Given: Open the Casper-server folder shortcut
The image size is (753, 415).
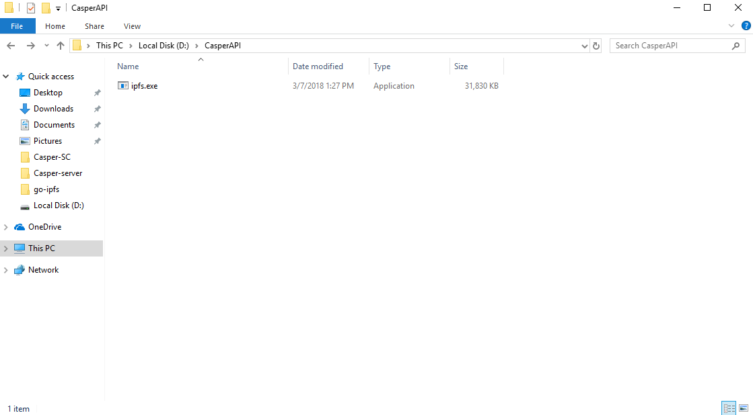Looking at the screenshot, I should pos(58,173).
